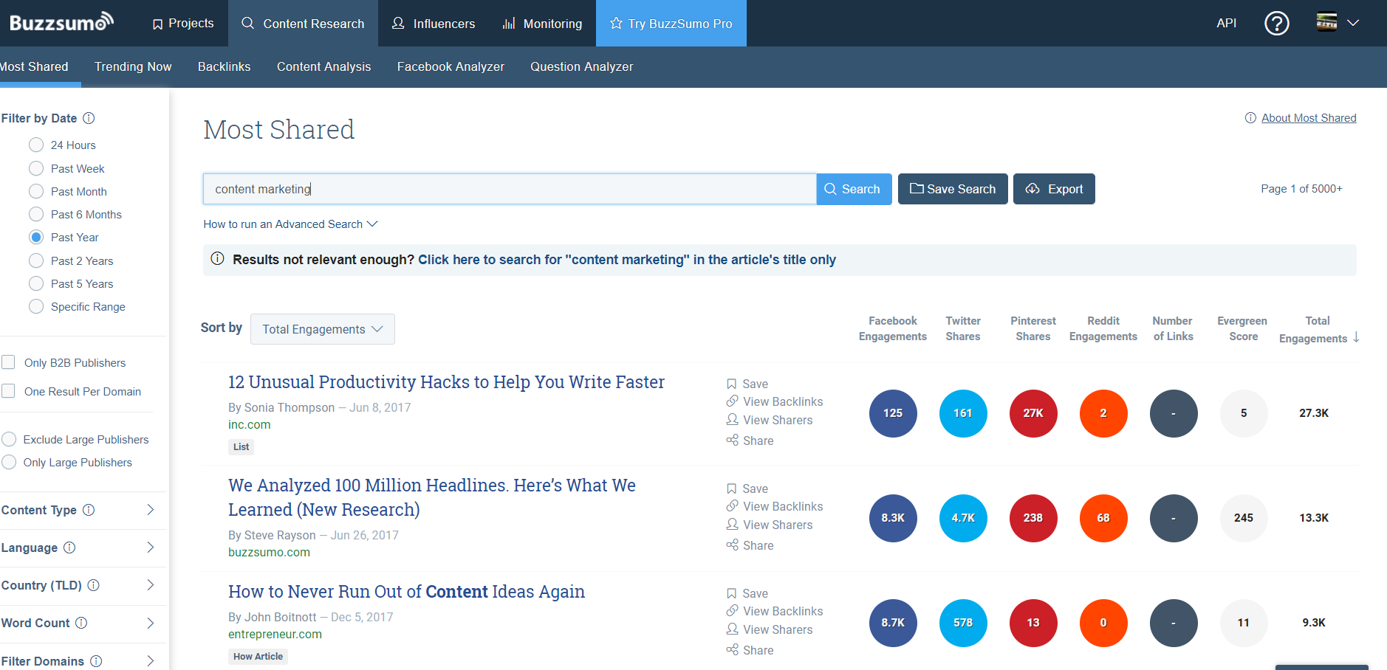Click the Search button
Viewport: 1387px width, 670px height.
[x=854, y=189]
